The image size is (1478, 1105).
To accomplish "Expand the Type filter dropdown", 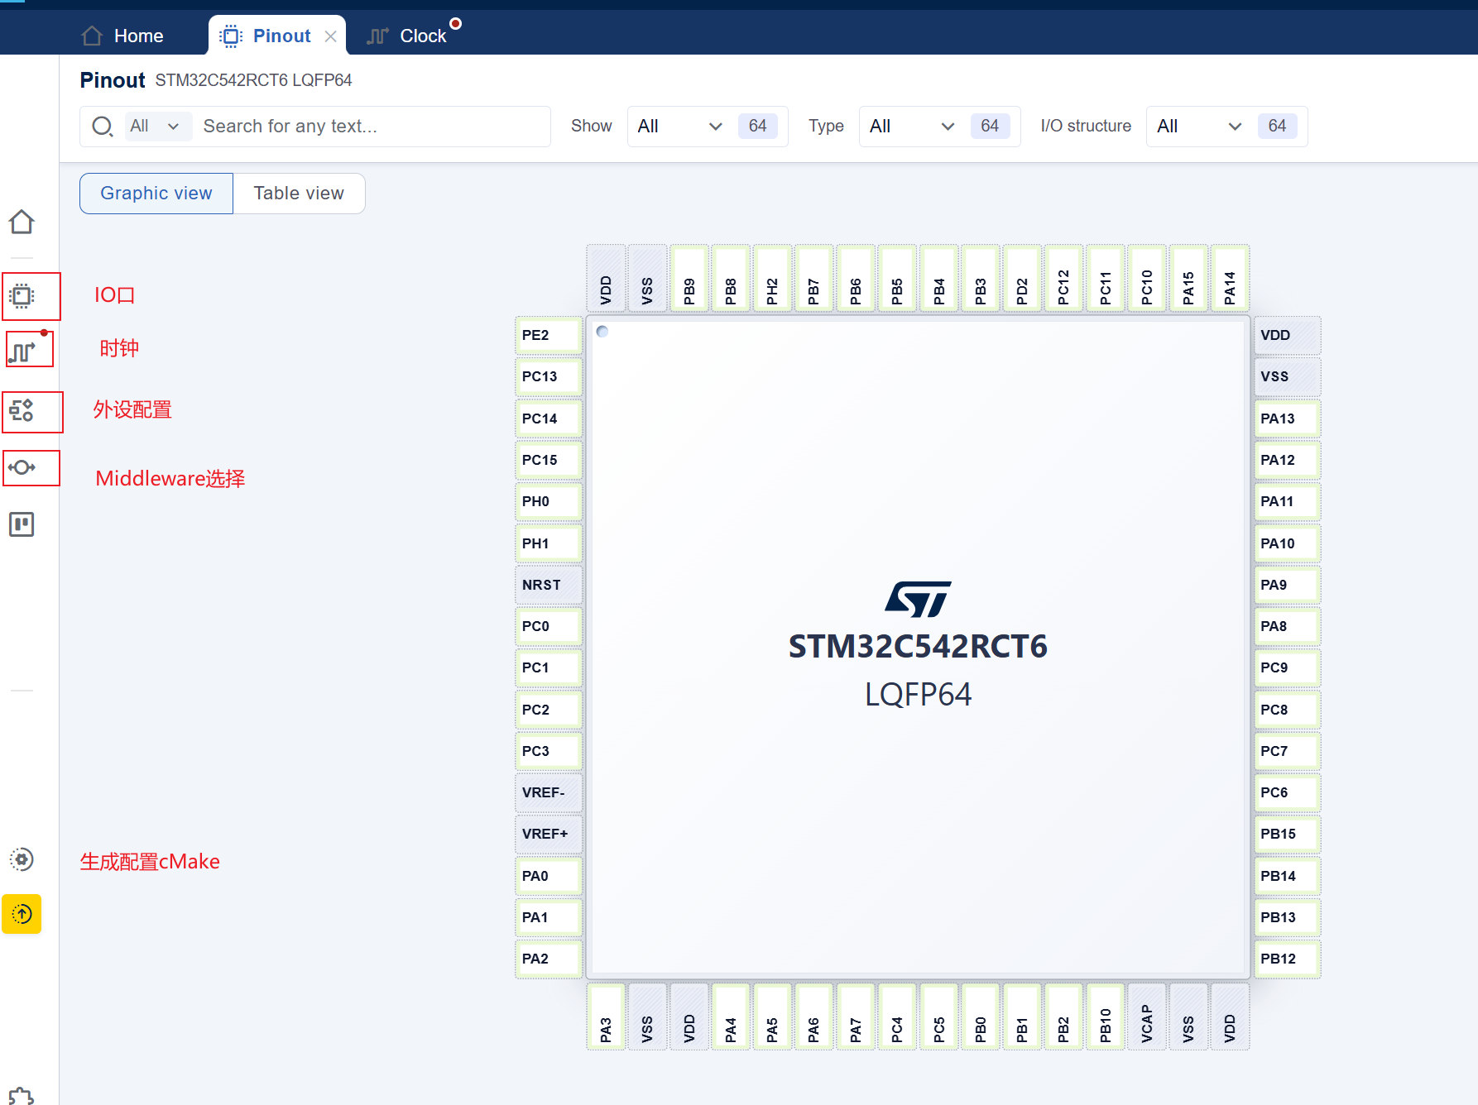I will pos(939,127).
